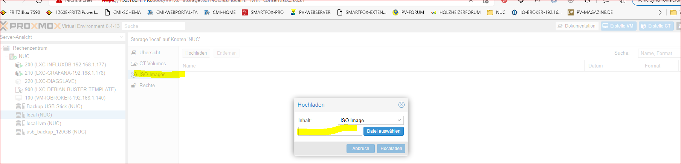Sort by Datum column header
The width and height of the screenshot is (681, 164).
coord(613,66)
